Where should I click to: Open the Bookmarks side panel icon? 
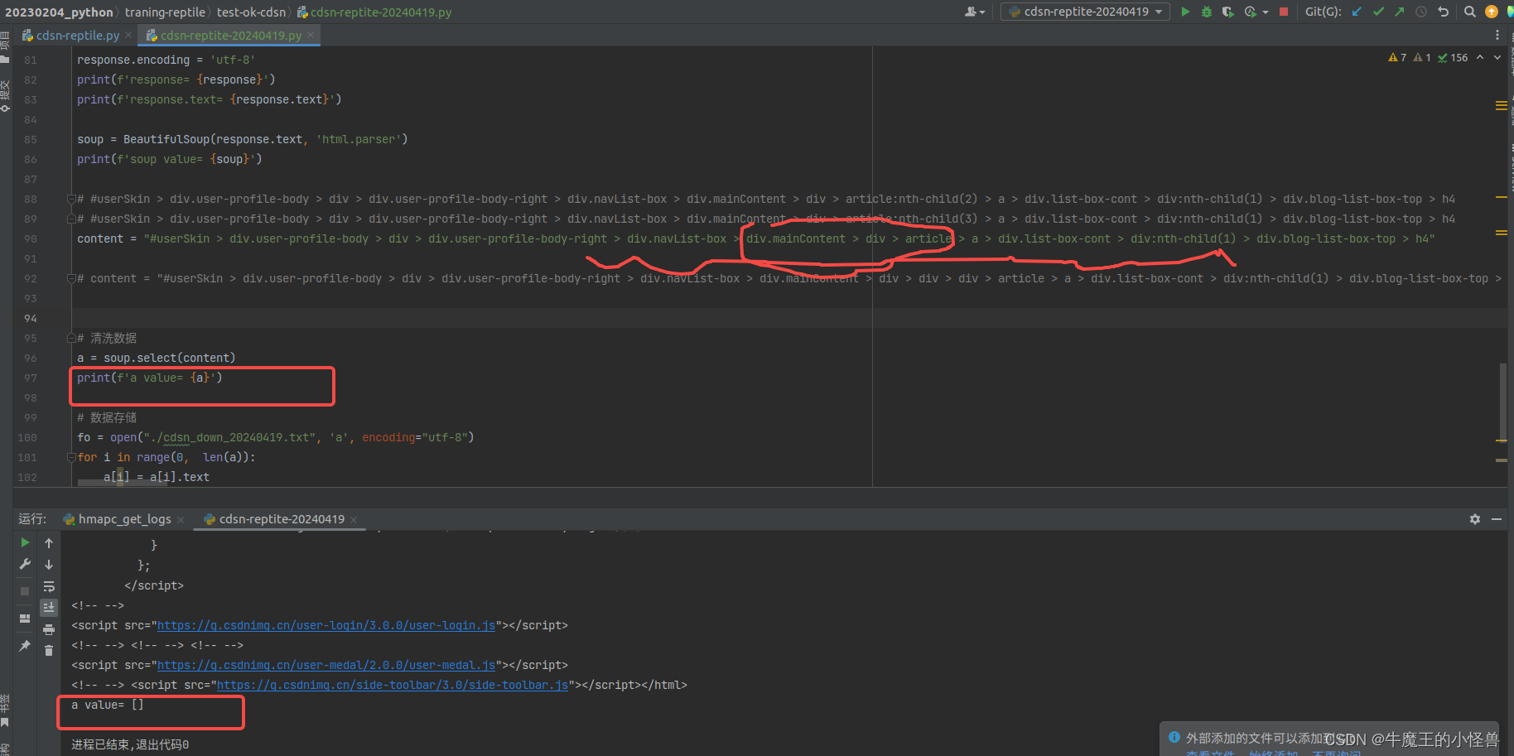point(5,723)
